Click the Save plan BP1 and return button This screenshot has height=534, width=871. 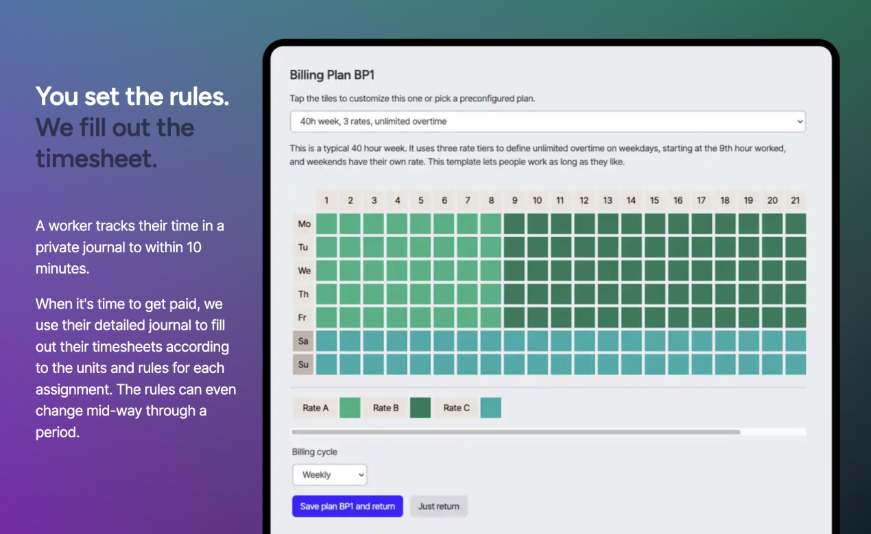[347, 506]
